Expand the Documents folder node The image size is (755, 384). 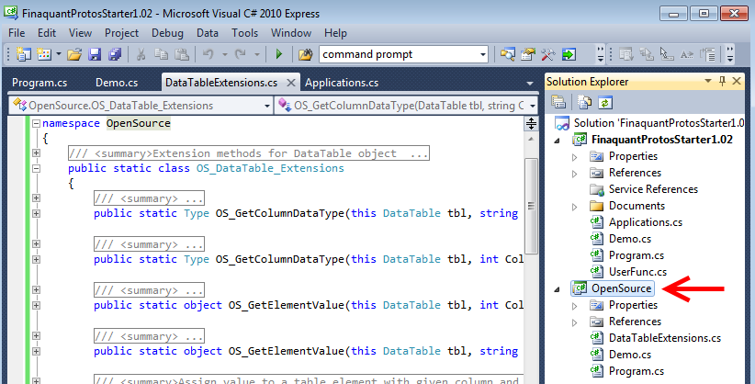tap(574, 207)
